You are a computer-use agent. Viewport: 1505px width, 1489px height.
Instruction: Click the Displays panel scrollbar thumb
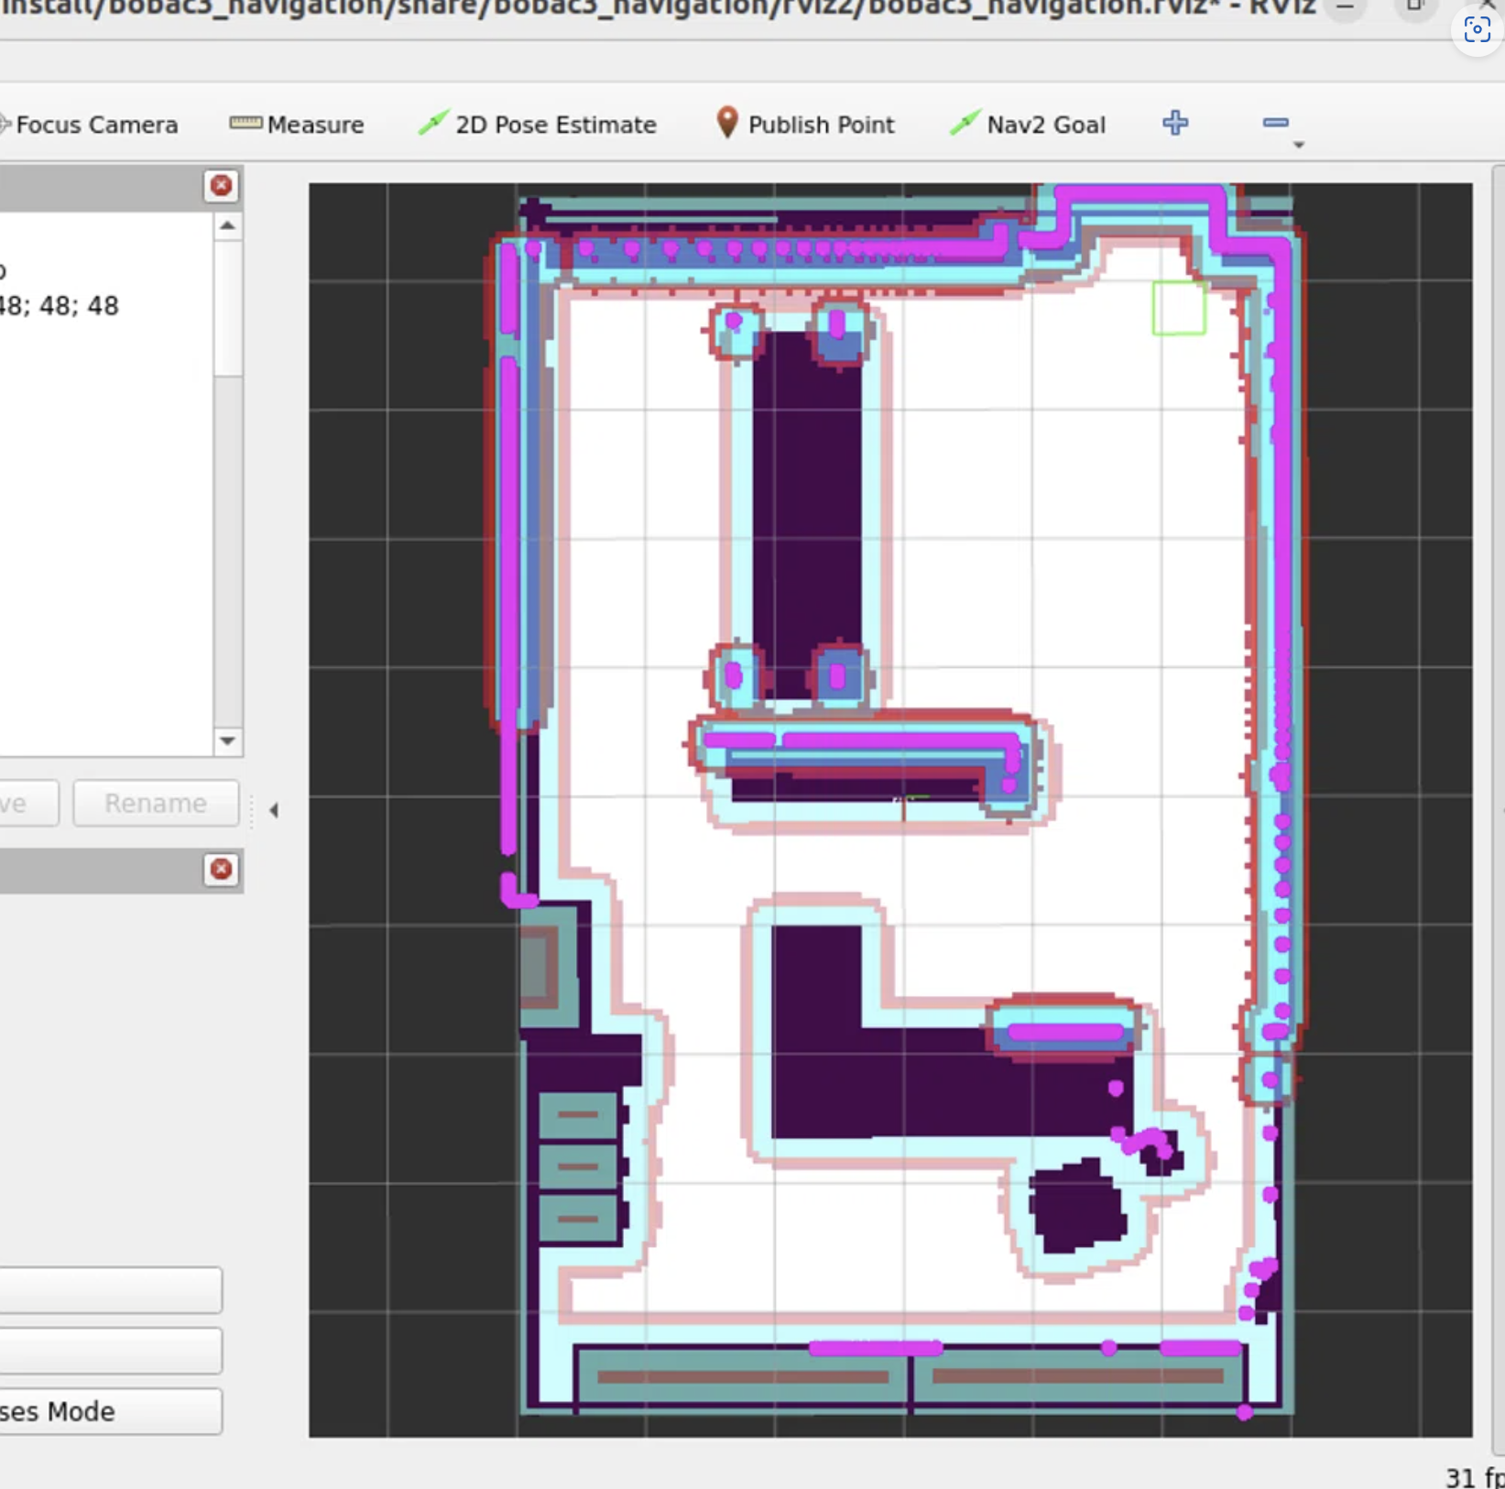click(x=228, y=309)
